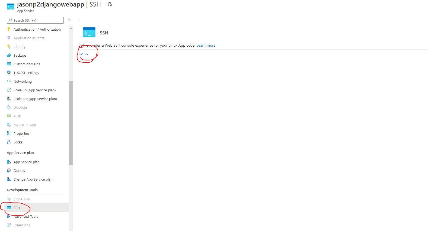Click the Application Insights bulb icon

coord(9,38)
